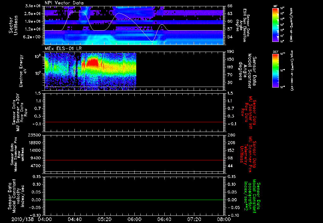Click the "1.2e+01" sector tick value

coord(32,29)
